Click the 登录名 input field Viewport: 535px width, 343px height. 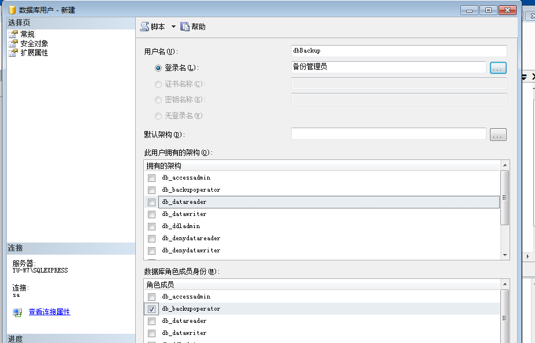click(x=389, y=67)
